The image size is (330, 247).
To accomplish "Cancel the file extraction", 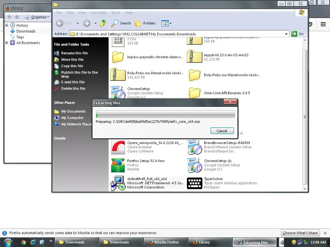I will 222,131.
